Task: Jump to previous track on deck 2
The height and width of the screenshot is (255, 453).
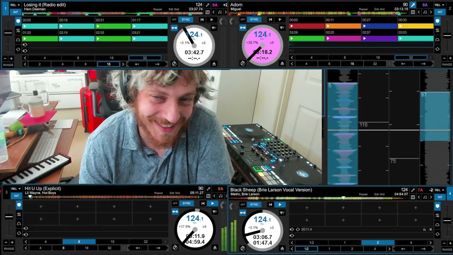Action: [x=270, y=19]
